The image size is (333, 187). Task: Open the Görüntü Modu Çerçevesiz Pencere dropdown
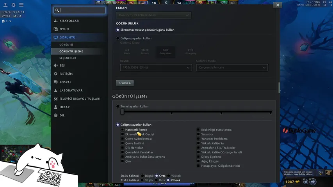232,68
